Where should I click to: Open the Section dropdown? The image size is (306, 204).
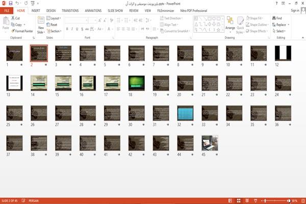point(54,31)
